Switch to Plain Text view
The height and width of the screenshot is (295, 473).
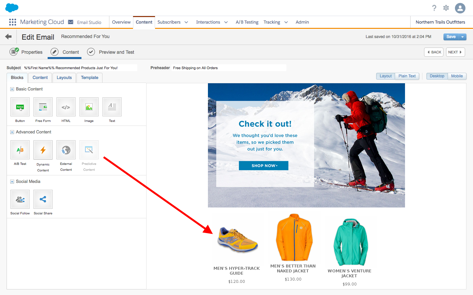[407, 76]
